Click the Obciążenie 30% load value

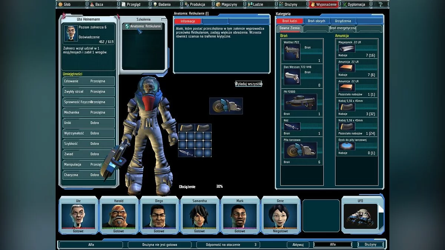(x=220, y=187)
